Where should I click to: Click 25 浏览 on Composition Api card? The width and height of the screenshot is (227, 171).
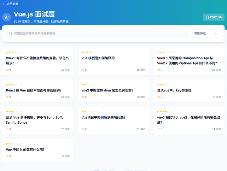[217, 70]
